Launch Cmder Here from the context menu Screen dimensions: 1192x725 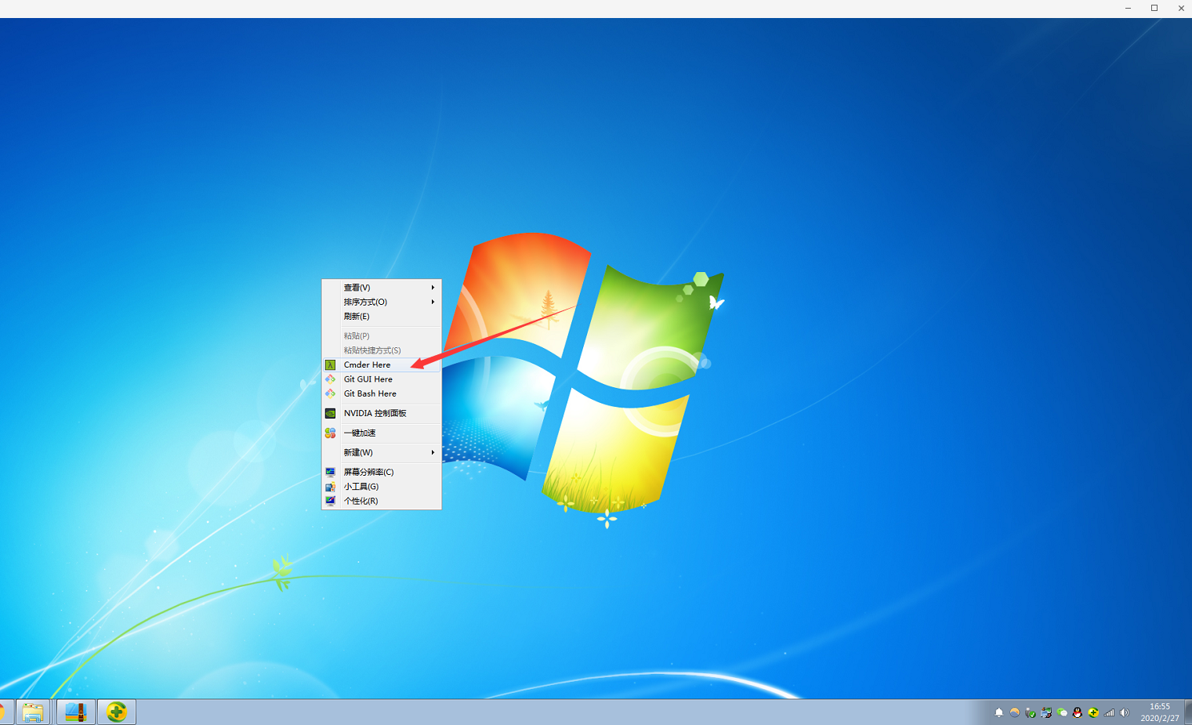pos(382,365)
